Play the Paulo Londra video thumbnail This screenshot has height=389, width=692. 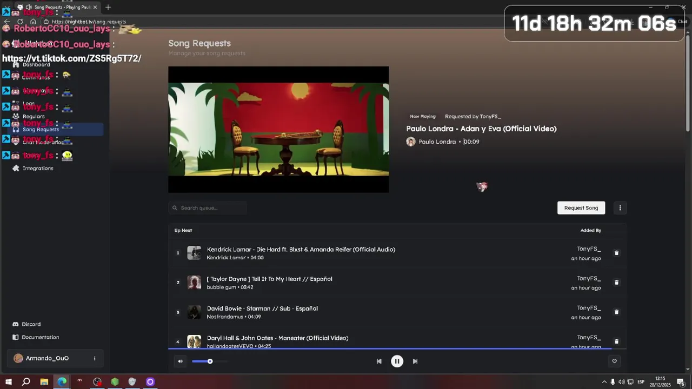click(278, 130)
